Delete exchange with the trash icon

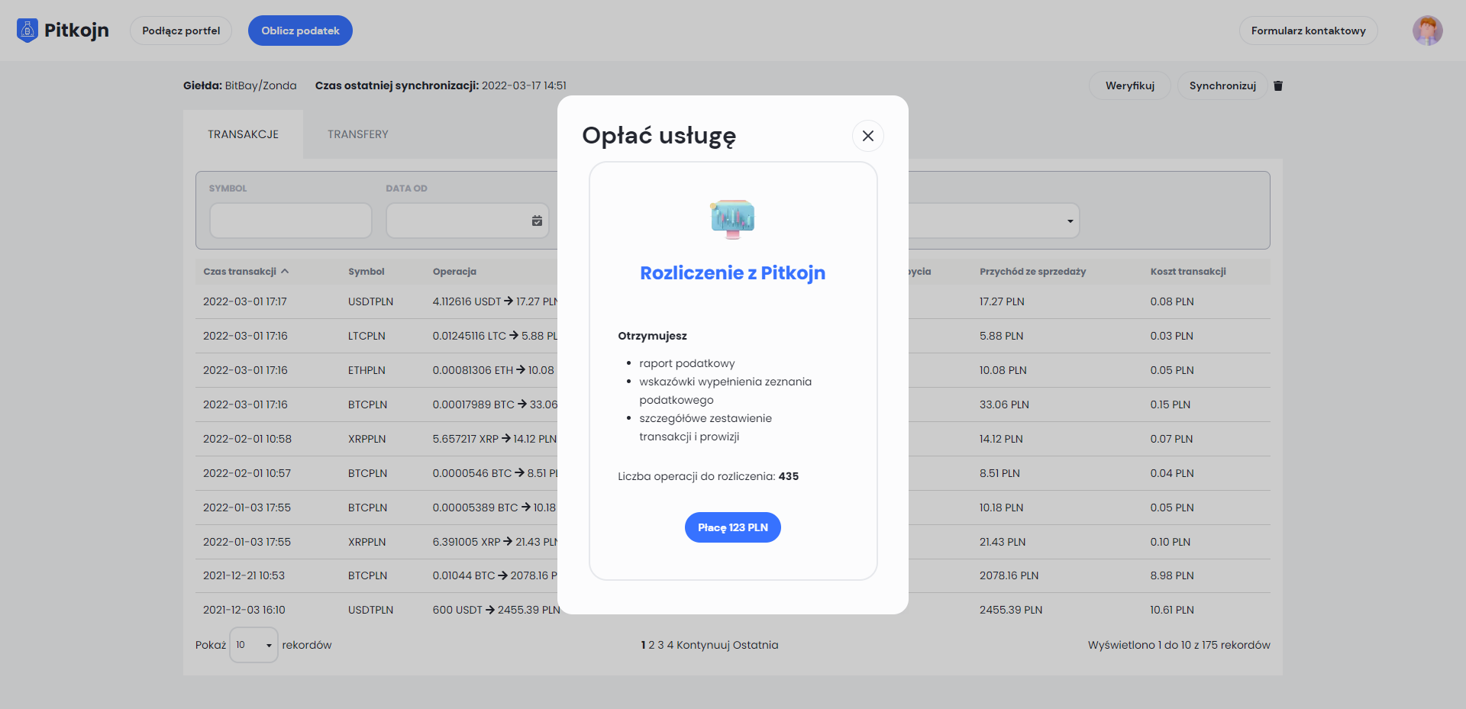[1278, 85]
